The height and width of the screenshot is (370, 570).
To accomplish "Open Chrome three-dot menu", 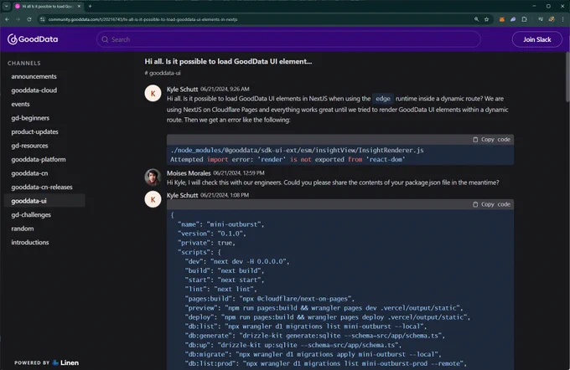I will point(562,19).
